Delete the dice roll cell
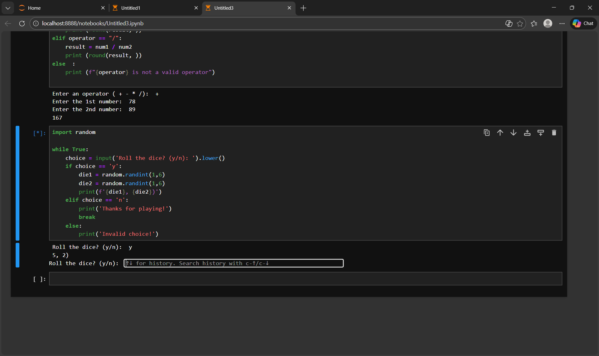The width and height of the screenshot is (599, 356). click(x=554, y=133)
